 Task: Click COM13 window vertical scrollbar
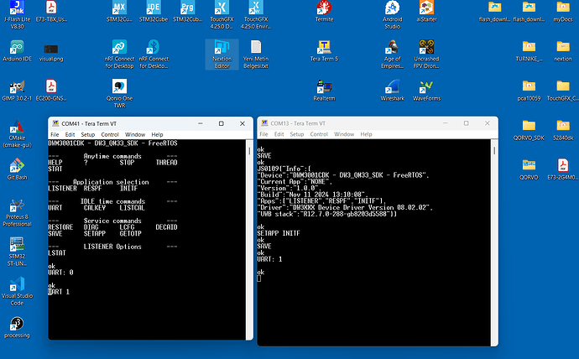point(494,242)
